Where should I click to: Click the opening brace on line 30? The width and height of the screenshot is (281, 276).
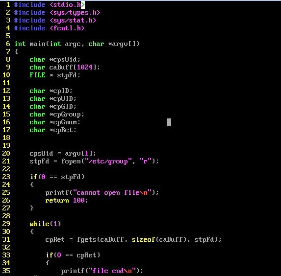32,231
